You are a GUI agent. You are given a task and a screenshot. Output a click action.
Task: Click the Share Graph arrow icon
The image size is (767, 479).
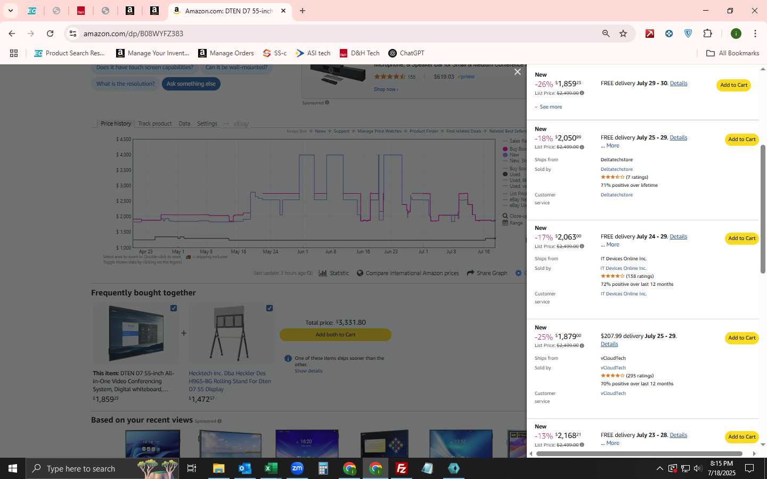(470, 273)
